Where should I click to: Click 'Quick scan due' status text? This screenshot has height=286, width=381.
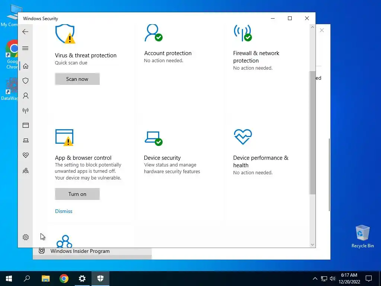(71, 63)
